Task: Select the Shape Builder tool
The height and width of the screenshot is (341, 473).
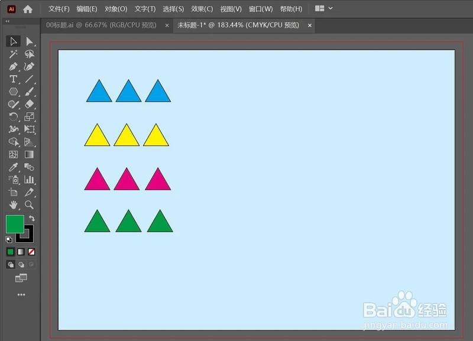Action: pos(13,142)
